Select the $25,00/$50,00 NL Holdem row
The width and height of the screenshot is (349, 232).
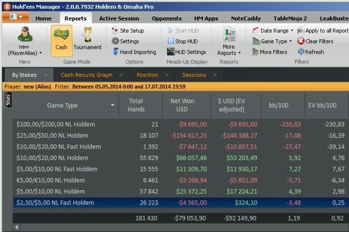[x=180, y=135]
